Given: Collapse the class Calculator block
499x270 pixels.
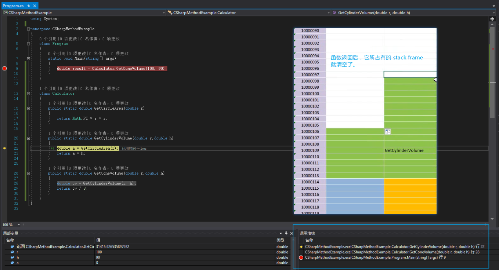Looking at the screenshot, I should pyautogui.click(x=28, y=94).
